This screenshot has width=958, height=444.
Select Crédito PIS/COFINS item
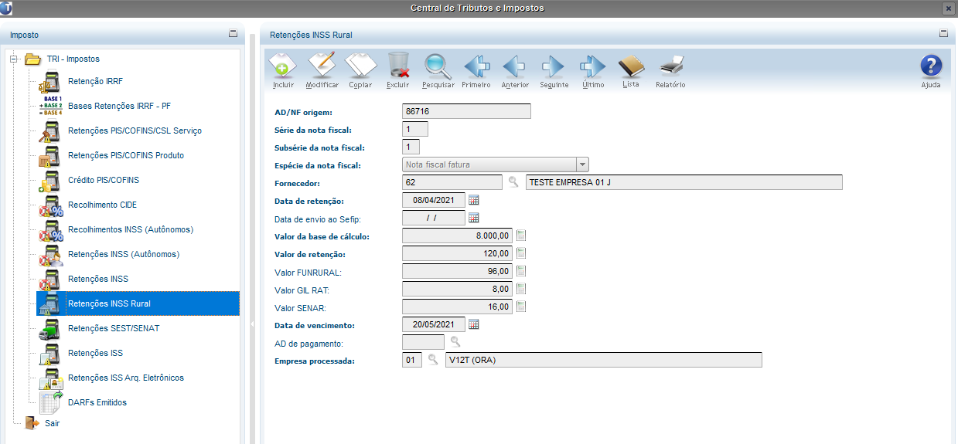coord(104,180)
